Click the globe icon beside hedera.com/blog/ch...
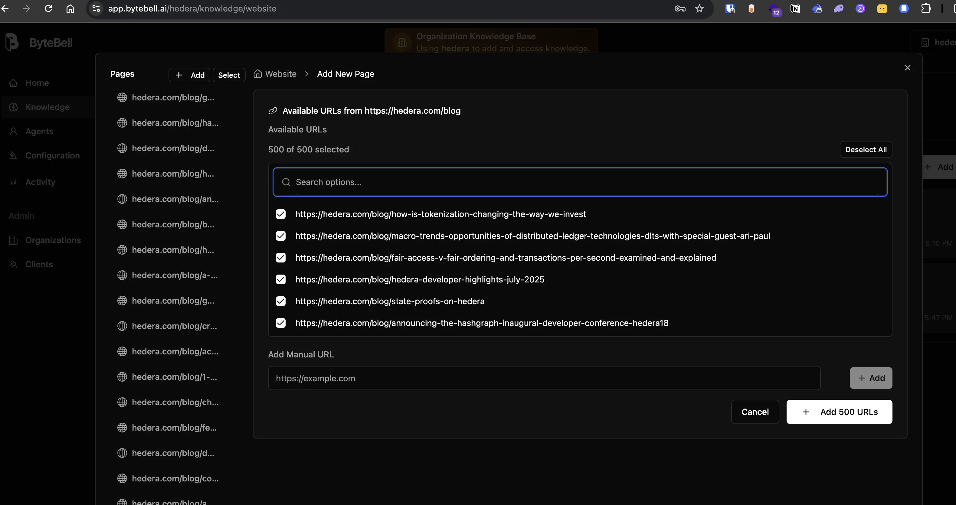This screenshot has height=505, width=956. pos(122,402)
